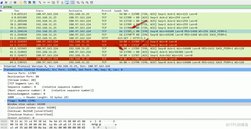Select the Acknowledgment number: 0 field
This screenshot has width=251, height=129.
(x=27, y=94)
